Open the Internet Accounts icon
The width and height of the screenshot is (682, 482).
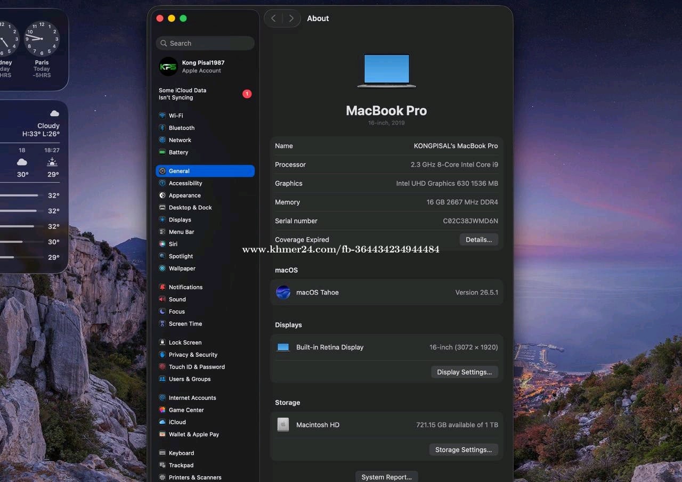point(162,398)
